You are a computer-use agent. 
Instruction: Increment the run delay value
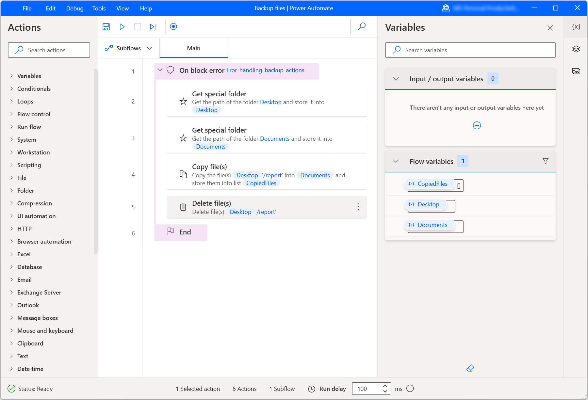385,386
